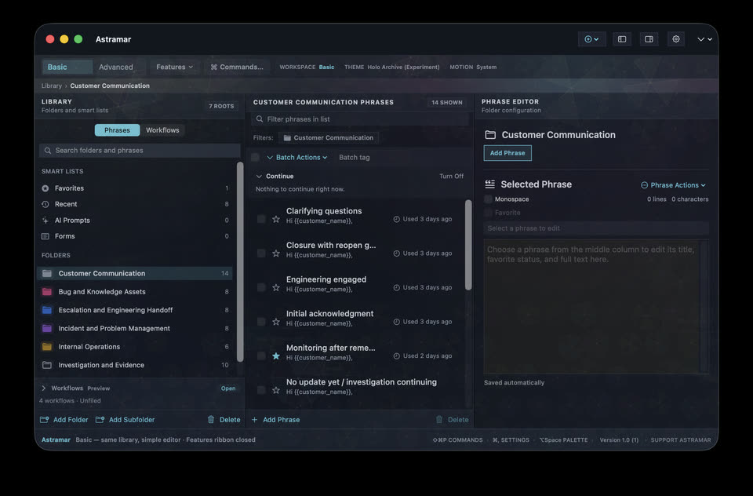Click the Batch tag field

(x=355, y=157)
